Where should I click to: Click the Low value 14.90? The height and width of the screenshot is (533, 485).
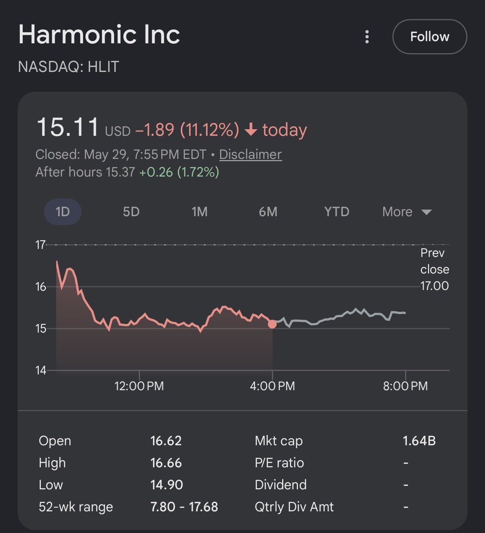167,485
